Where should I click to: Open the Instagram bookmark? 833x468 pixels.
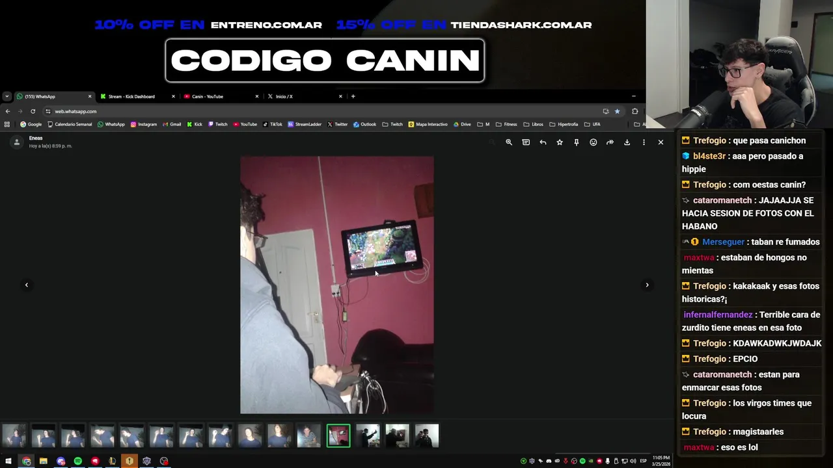coord(143,124)
